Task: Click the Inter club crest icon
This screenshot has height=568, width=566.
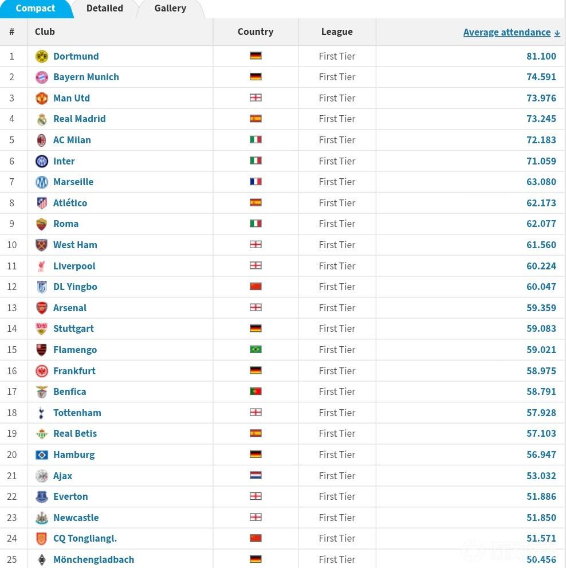Action: point(42,161)
